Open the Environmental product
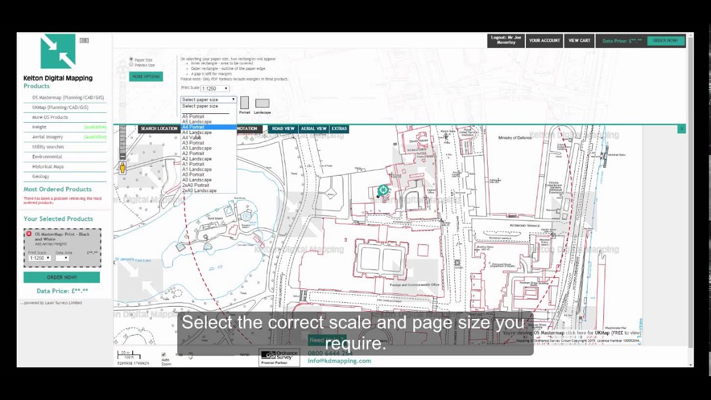Viewport: 711px width, 400px height. [x=47, y=157]
